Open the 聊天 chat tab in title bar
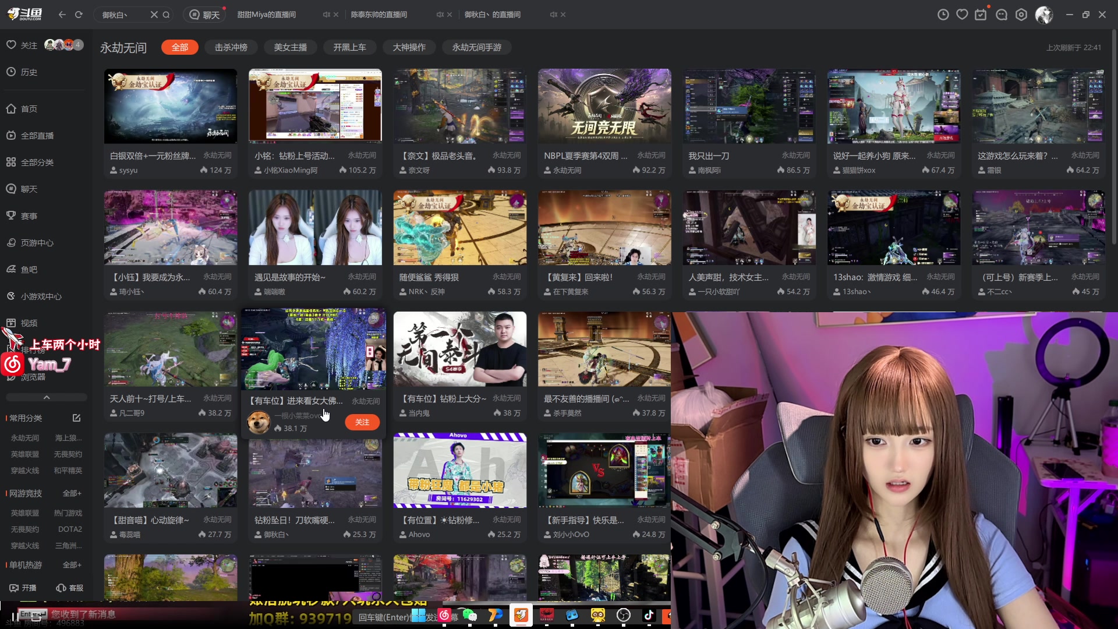 [204, 15]
